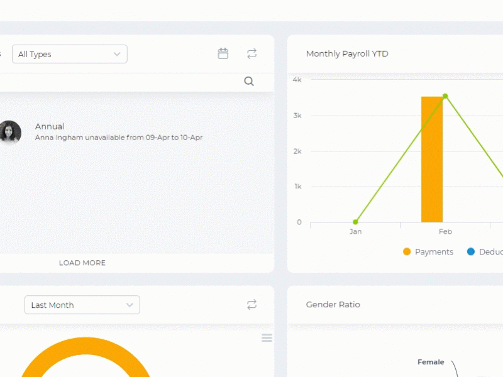Image resolution: width=503 pixels, height=377 pixels.
Task: Click the green Jan data point
Action: click(x=355, y=222)
